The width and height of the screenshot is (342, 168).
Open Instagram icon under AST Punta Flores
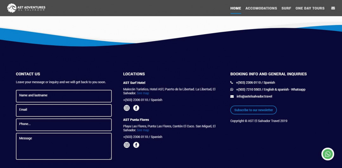127,145
